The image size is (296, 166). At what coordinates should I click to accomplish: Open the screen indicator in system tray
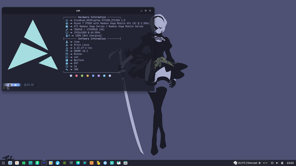pos(272,163)
